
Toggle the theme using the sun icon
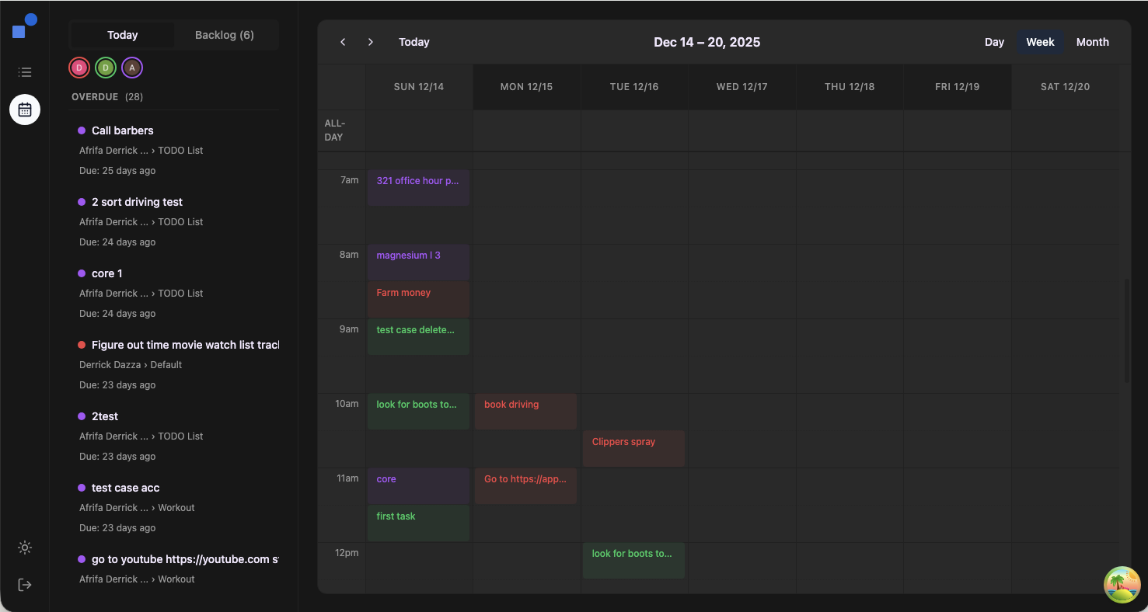pos(24,548)
